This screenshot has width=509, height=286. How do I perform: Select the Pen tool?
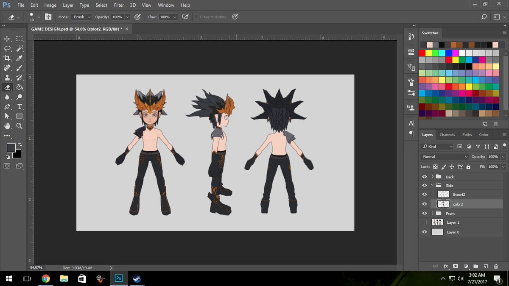click(7, 107)
